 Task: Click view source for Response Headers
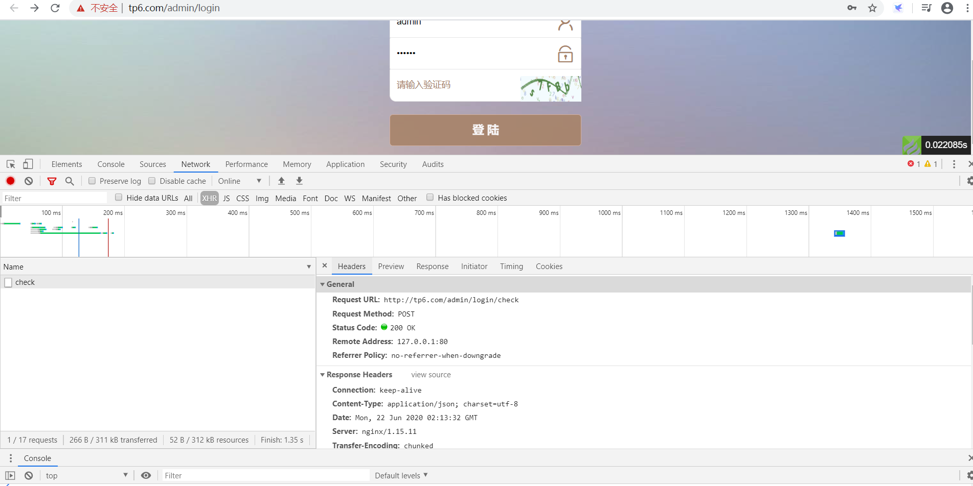[x=431, y=375]
